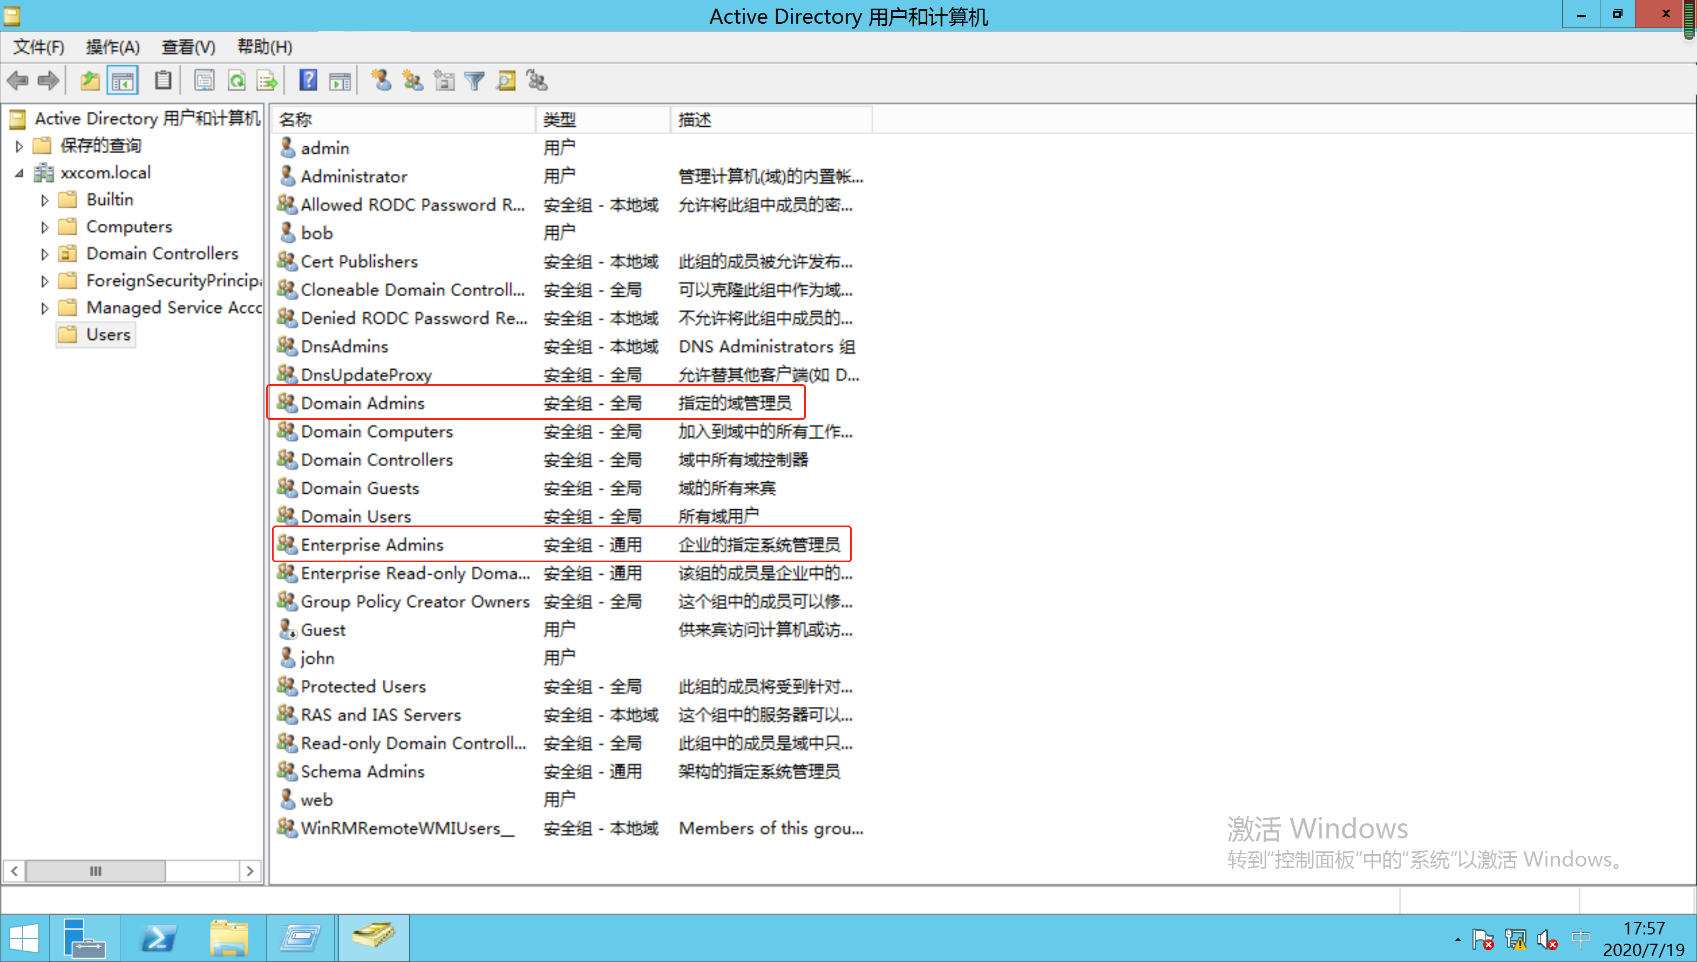Open the 文件(F) menu

coord(39,47)
